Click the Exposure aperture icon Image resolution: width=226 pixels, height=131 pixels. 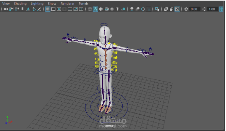tap(186, 9)
